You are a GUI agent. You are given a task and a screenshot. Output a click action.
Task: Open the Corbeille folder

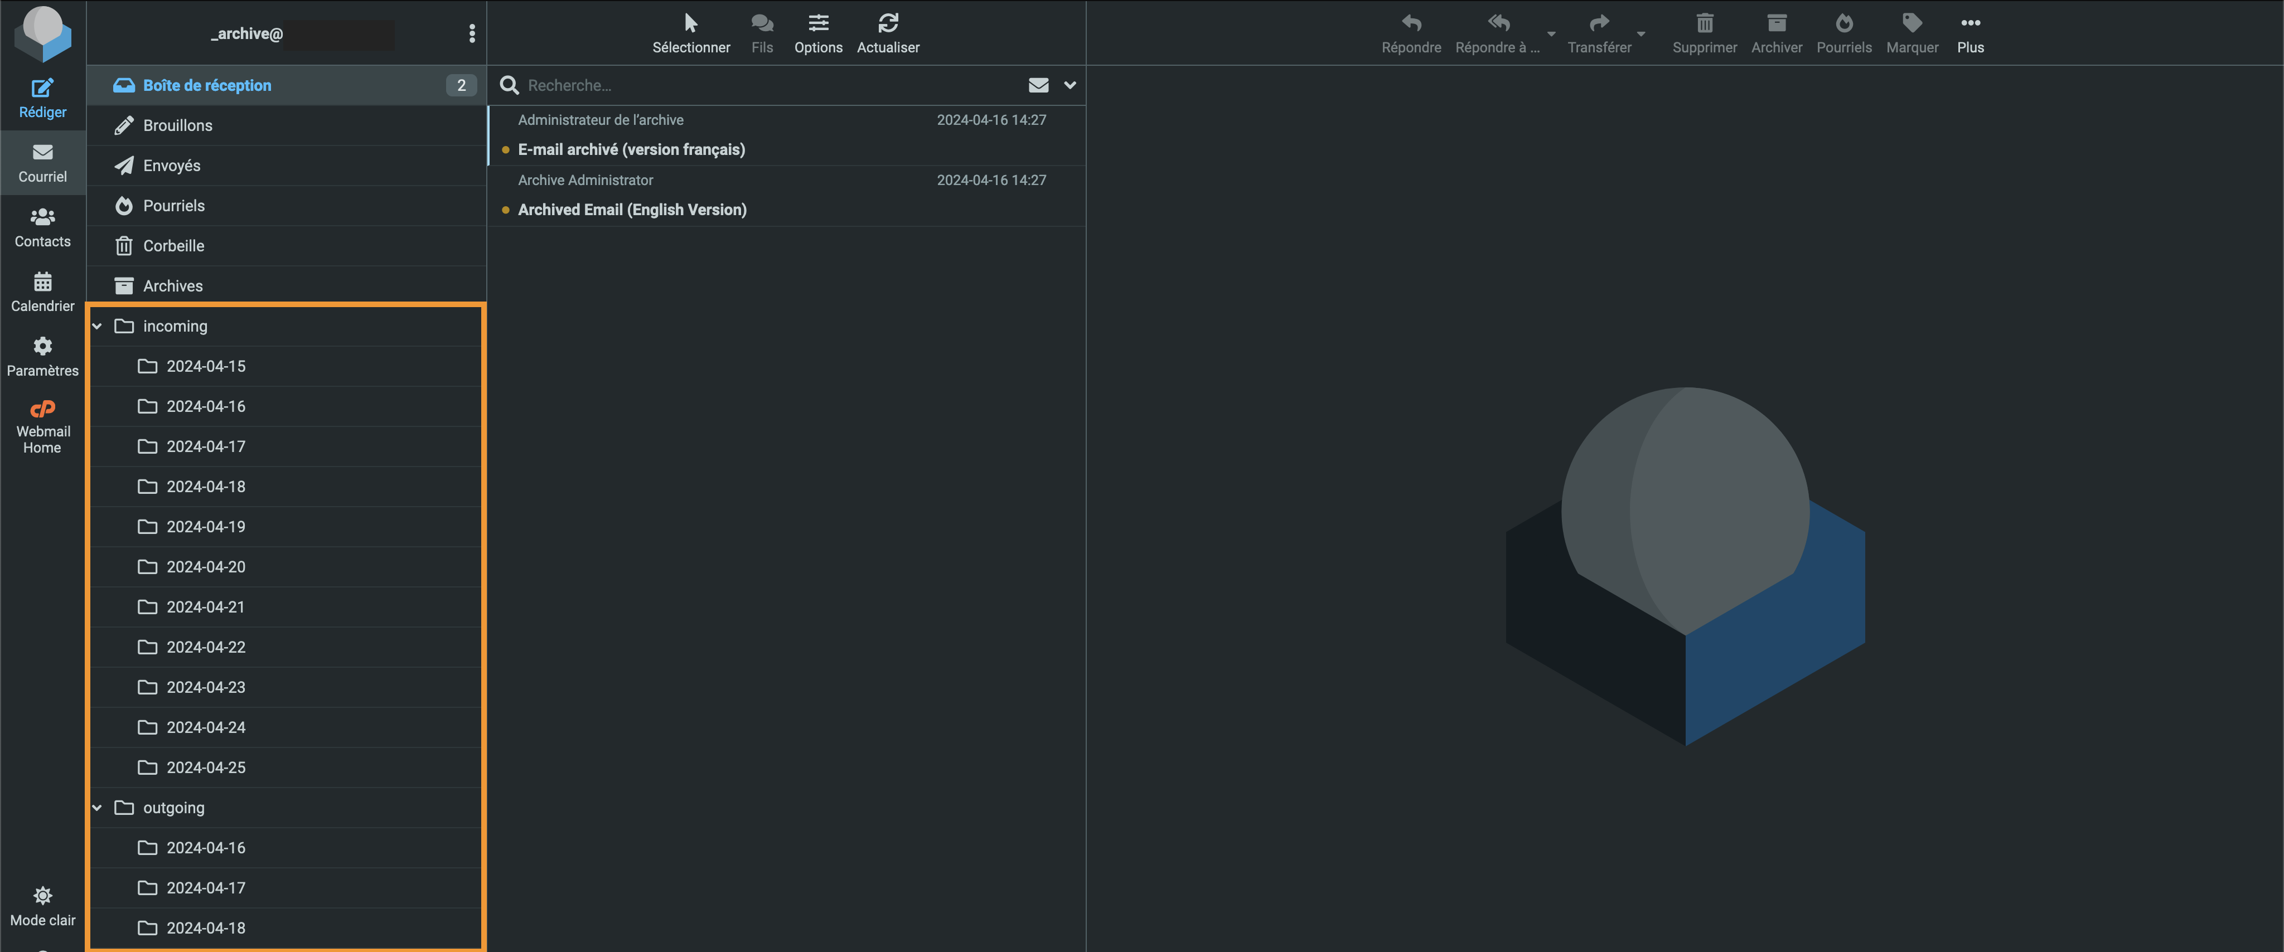pos(287,246)
